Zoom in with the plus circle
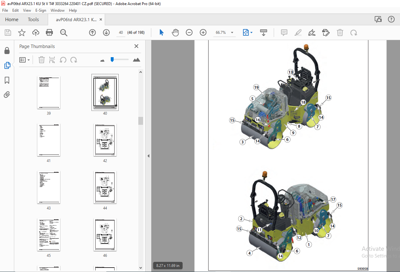Screen dimensions: 400x272 (203, 33)
